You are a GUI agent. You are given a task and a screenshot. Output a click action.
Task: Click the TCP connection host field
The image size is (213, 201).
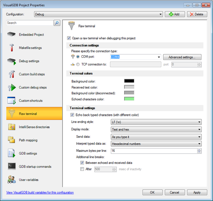136,64
